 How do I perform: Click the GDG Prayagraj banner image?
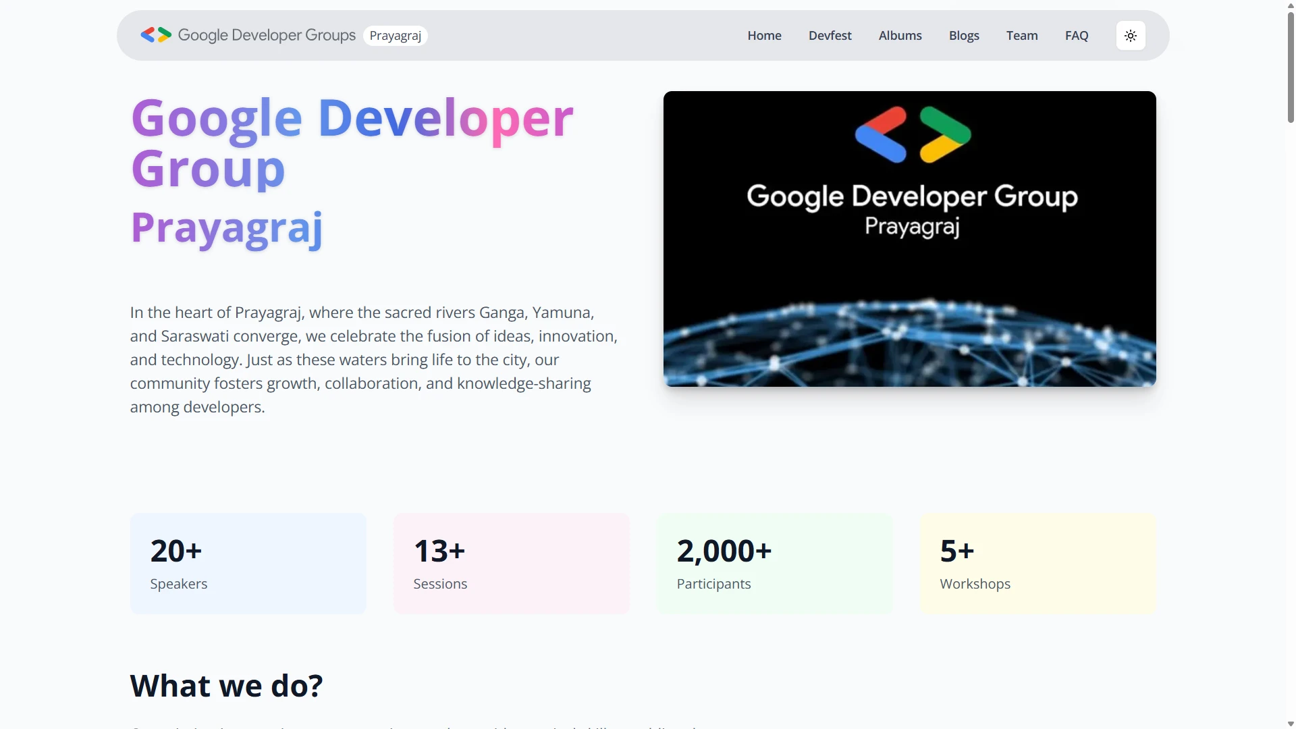click(x=909, y=238)
